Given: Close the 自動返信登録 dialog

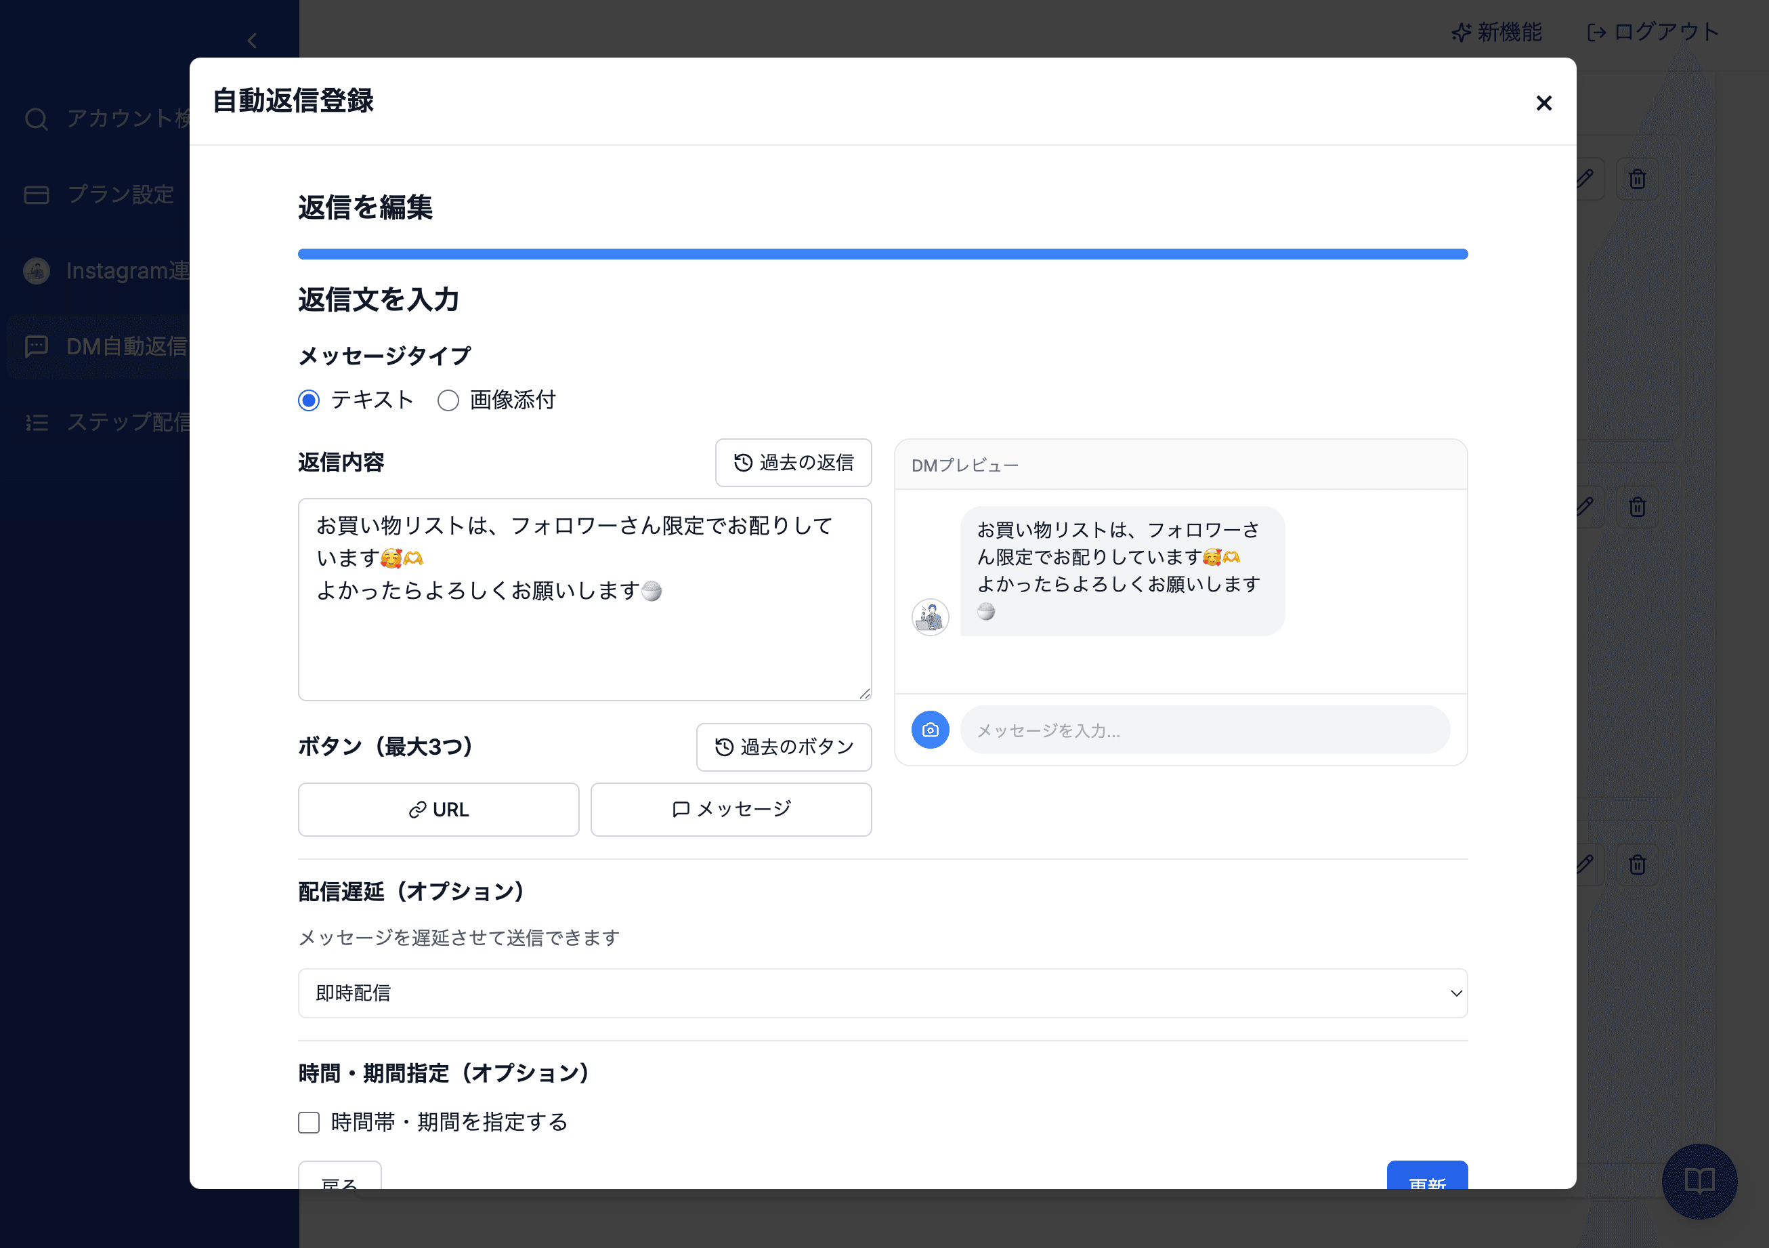Looking at the screenshot, I should [1543, 102].
